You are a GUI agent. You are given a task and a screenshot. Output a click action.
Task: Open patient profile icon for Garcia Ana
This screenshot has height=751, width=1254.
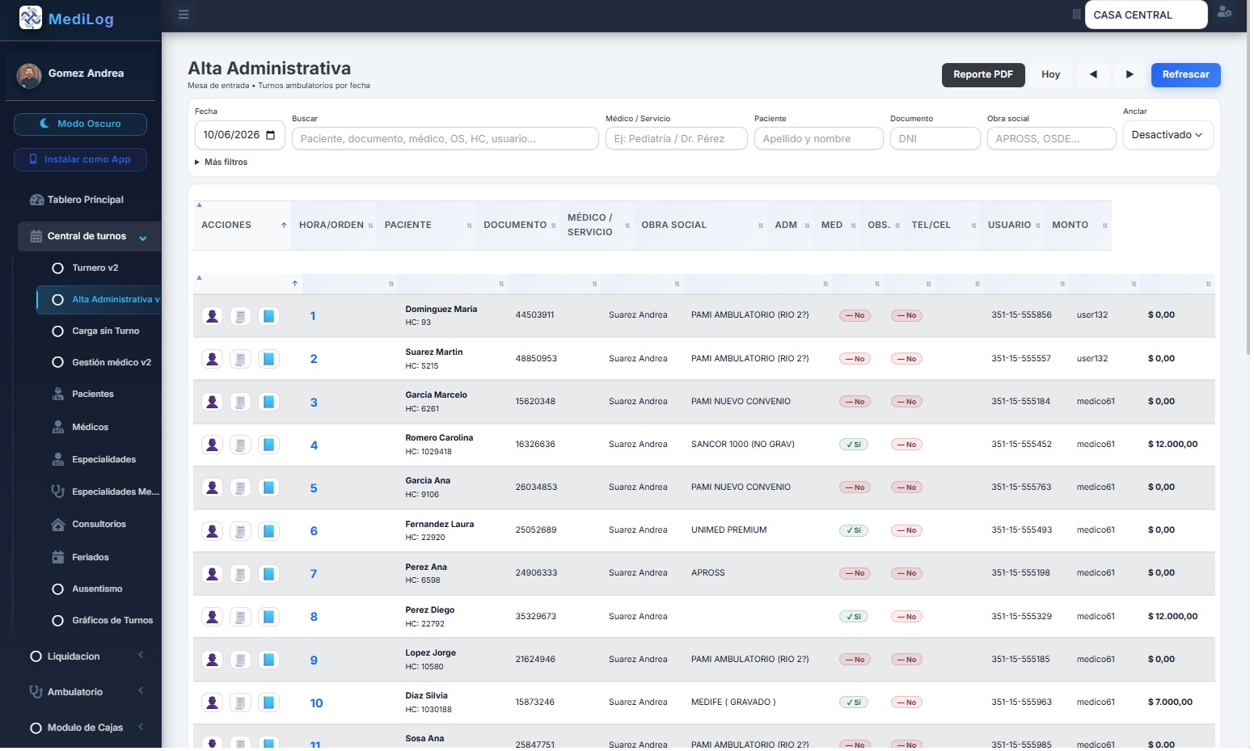[x=212, y=487]
